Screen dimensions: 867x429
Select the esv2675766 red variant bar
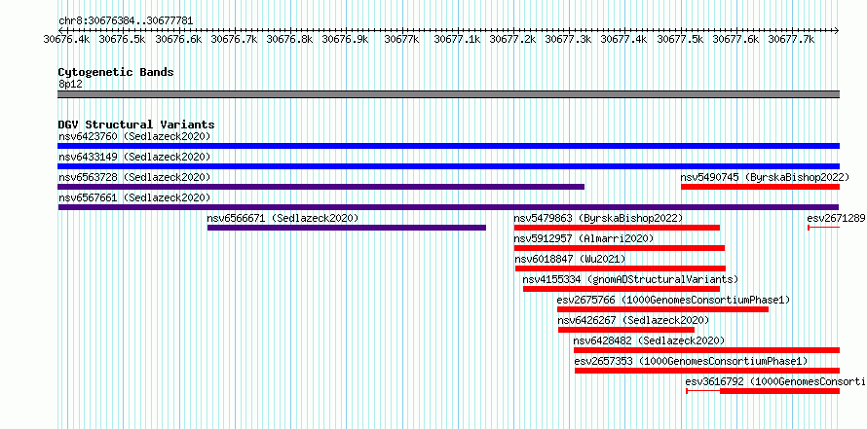[x=663, y=309]
